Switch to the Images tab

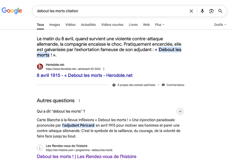click(x=54, y=25)
